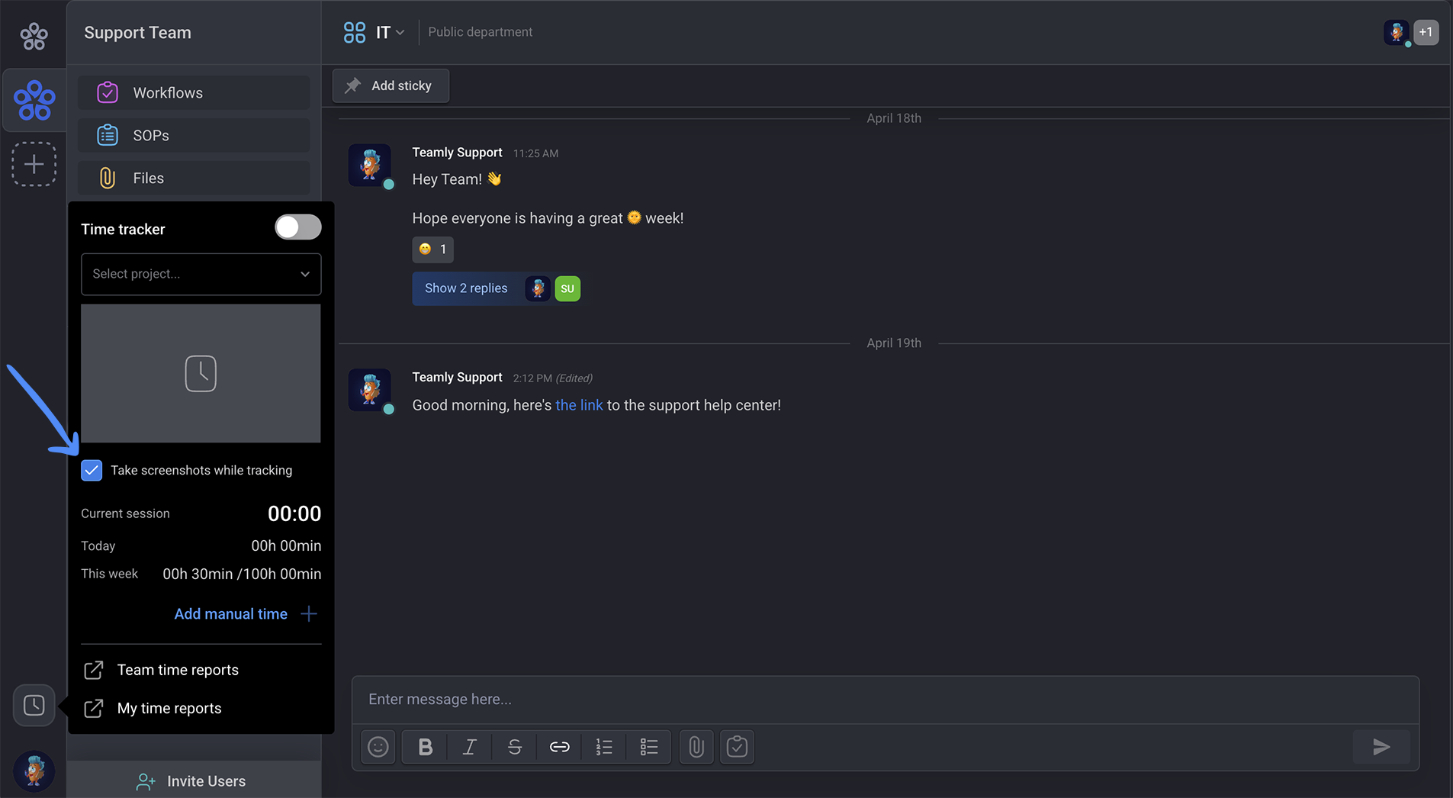Insert numbered list
Screen dimensions: 1453x798
pos(604,747)
